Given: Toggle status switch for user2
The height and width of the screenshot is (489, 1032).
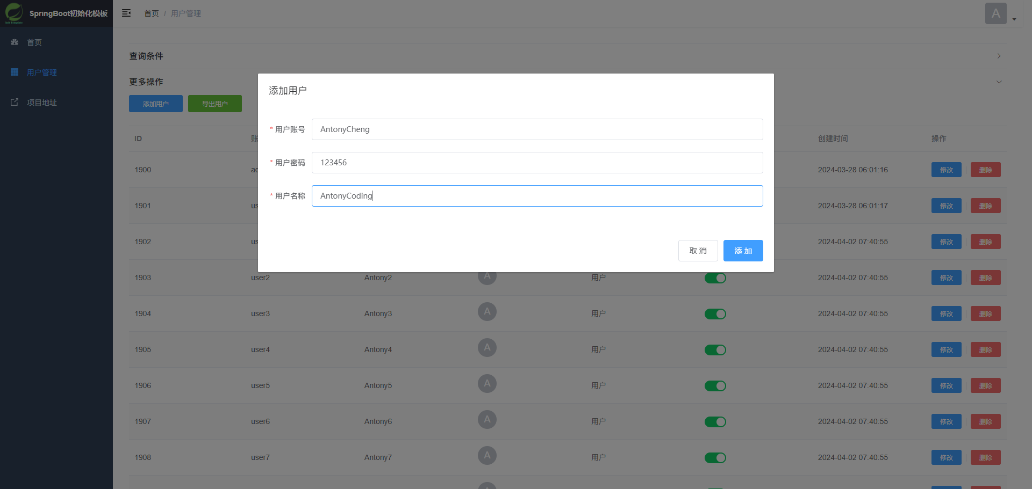Looking at the screenshot, I should pyautogui.click(x=715, y=278).
